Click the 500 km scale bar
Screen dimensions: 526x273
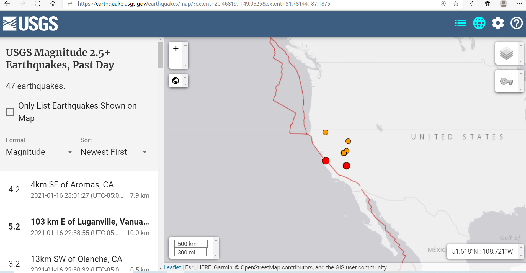click(x=190, y=244)
